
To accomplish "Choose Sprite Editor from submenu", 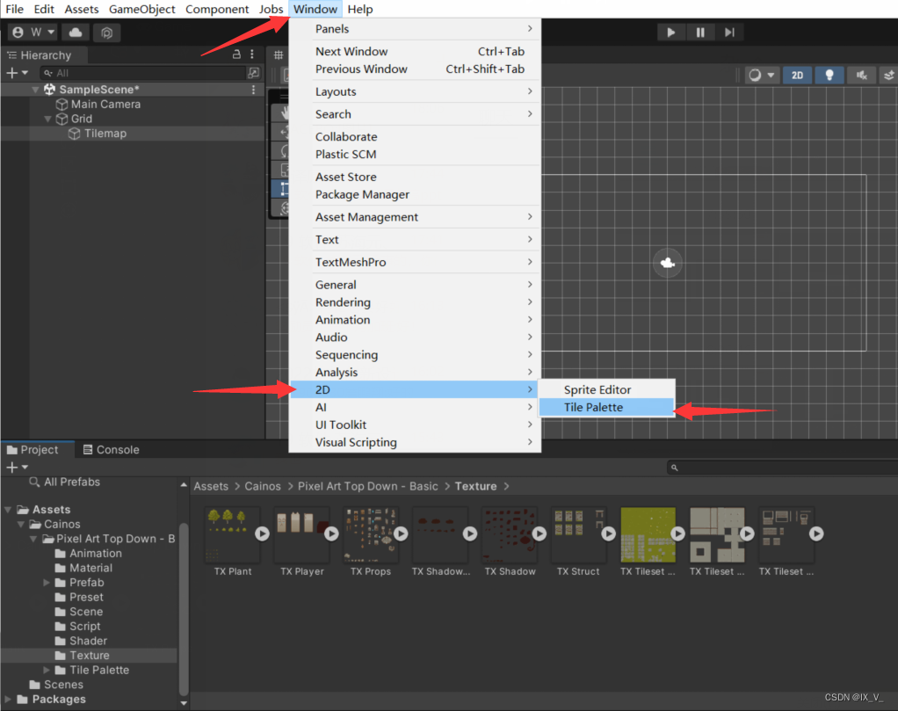I will pyautogui.click(x=606, y=389).
